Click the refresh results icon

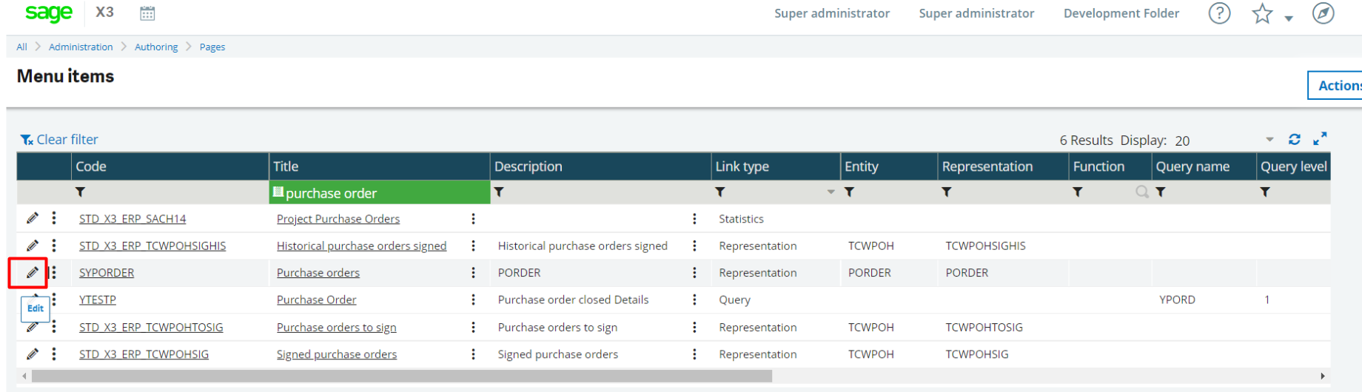[x=1295, y=139]
